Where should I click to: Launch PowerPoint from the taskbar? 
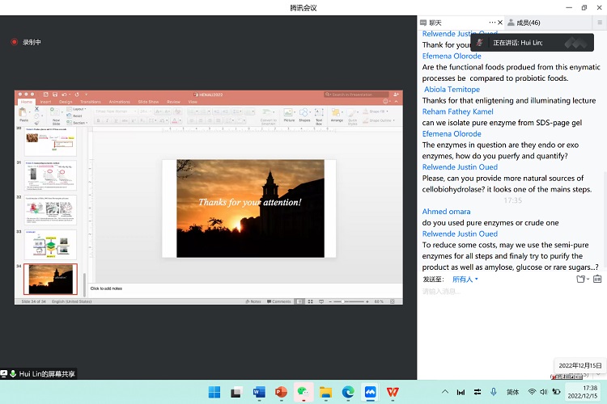click(281, 392)
